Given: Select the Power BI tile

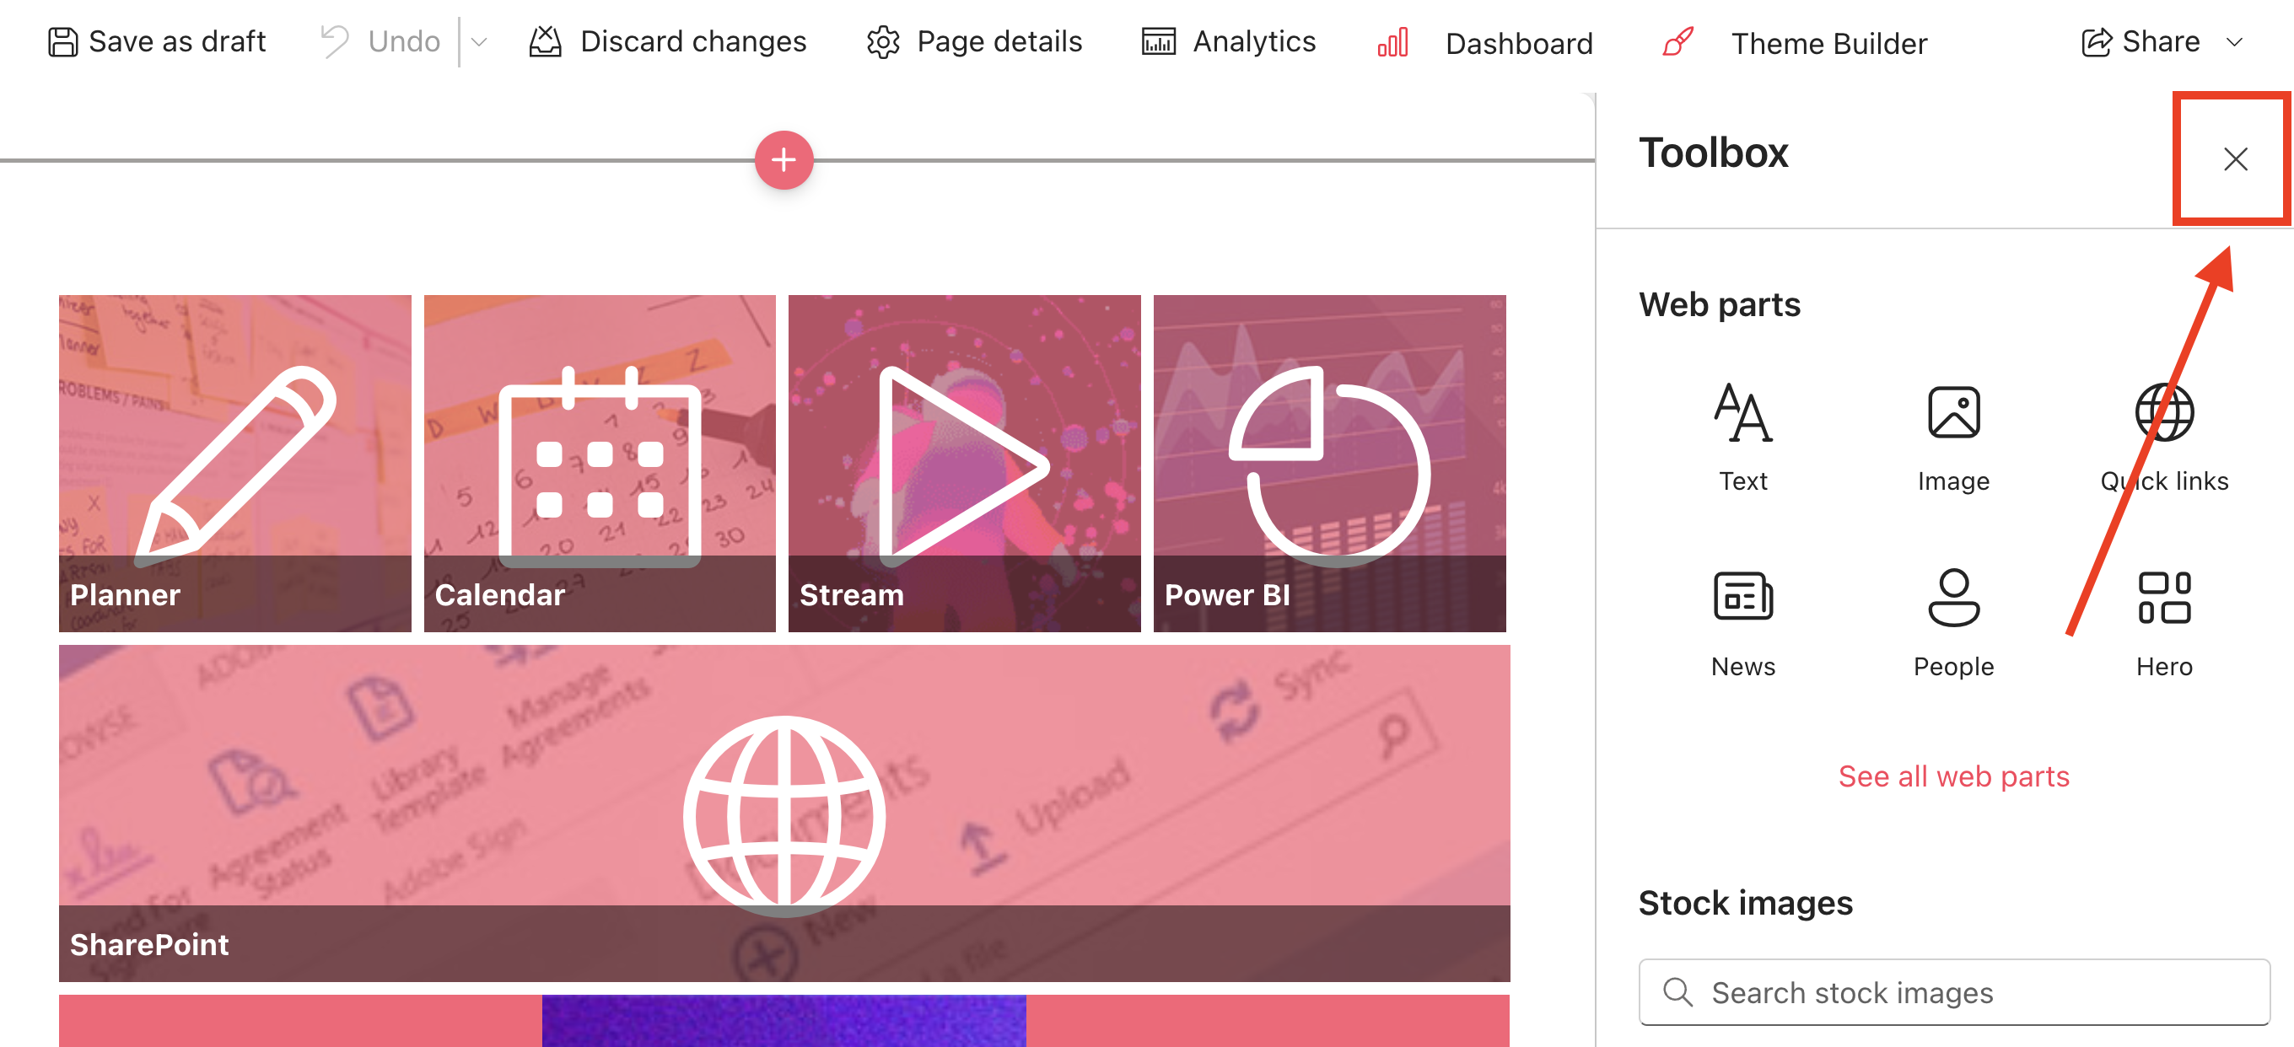Looking at the screenshot, I should click(1328, 463).
